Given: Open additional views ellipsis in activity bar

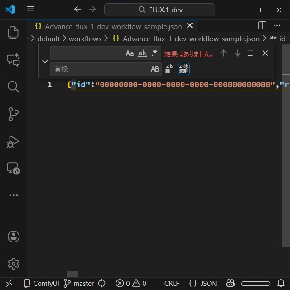Looking at the screenshot, I should pyautogui.click(x=13, y=195).
